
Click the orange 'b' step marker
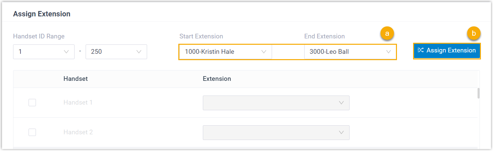point(474,33)
